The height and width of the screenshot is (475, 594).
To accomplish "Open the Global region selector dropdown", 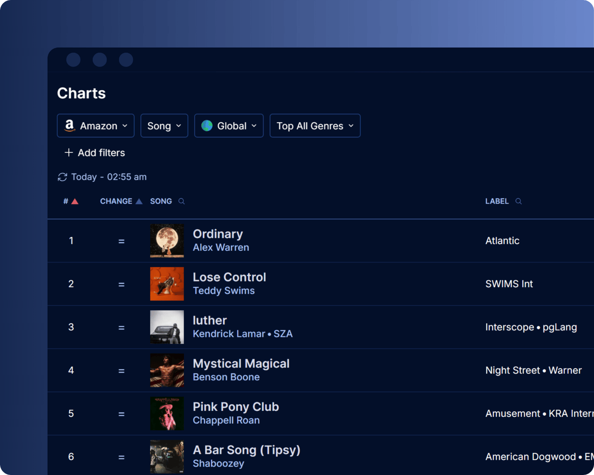I will tap(229, 126).
